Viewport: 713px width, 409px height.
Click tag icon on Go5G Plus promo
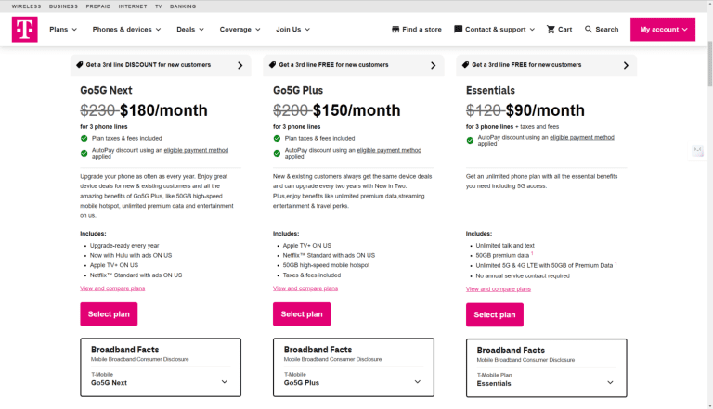pyautogui.click(x=273, y=65)
